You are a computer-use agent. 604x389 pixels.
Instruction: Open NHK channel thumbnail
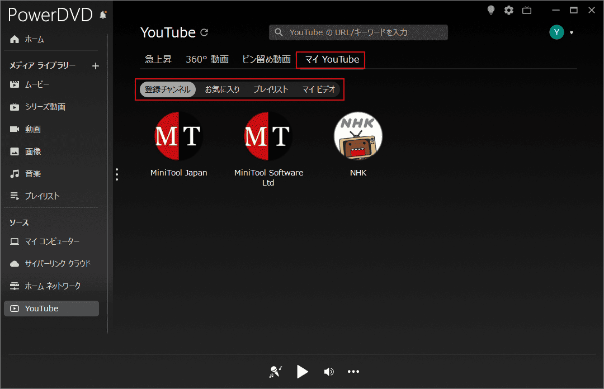coord(358,136)
